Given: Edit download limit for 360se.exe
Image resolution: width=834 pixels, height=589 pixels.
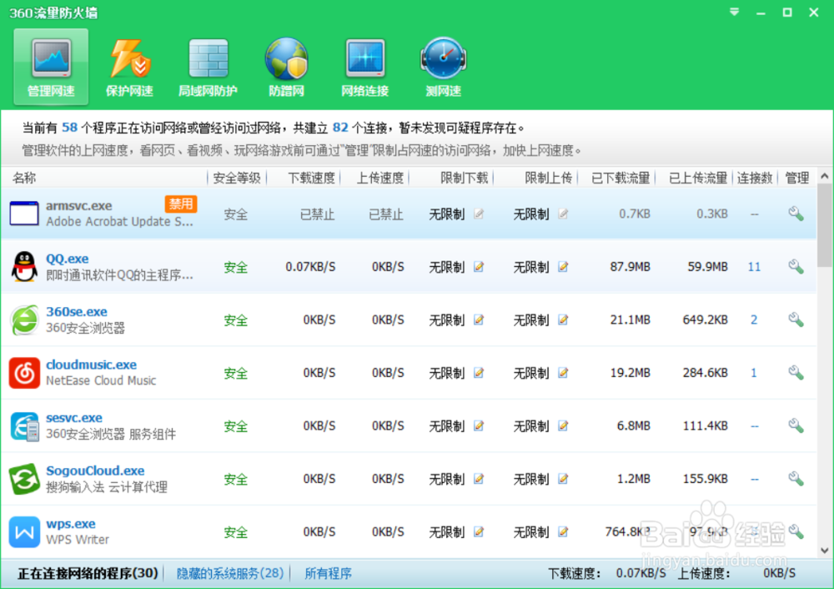Looking at the screenshot, I should [479, 320].
